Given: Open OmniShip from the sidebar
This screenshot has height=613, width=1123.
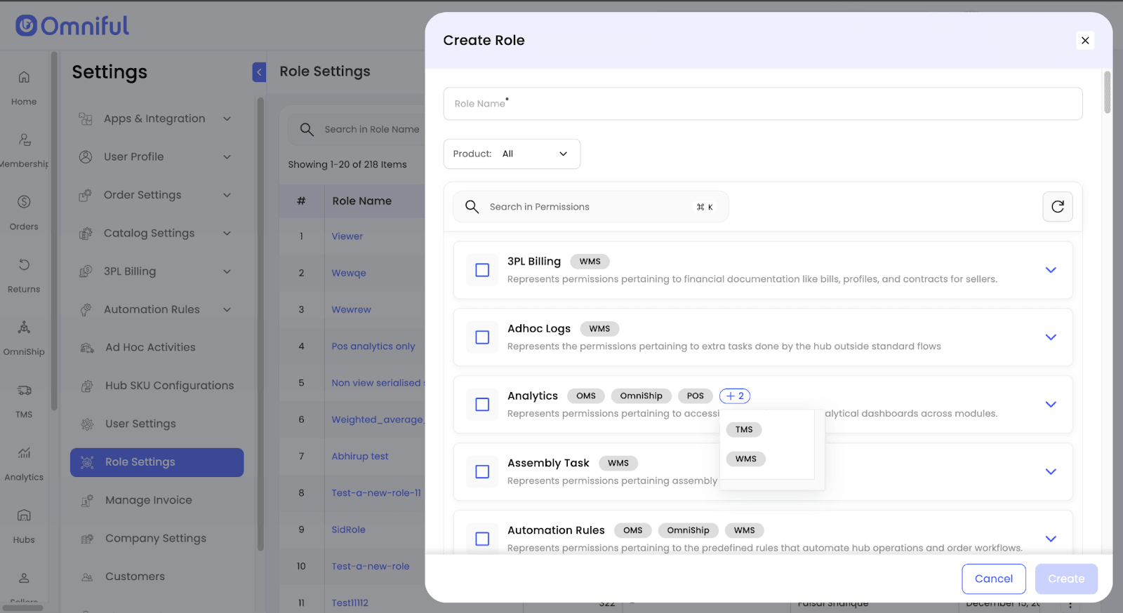Looking at the screenshot, I should 24,328.
